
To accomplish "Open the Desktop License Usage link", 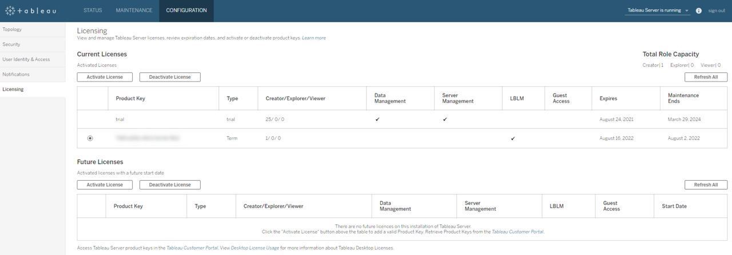I will point(255,248).
